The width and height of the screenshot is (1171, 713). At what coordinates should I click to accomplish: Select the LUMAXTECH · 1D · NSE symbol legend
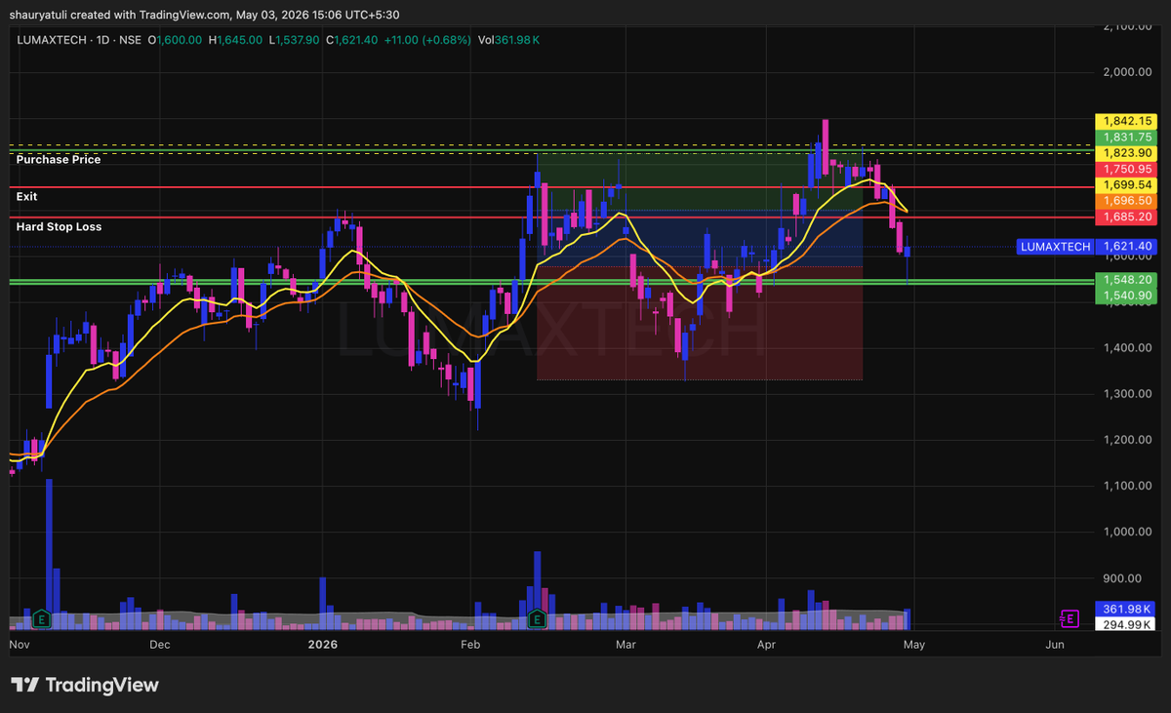(79, 40)
